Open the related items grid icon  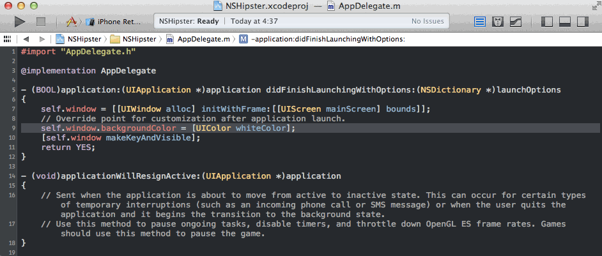(x=8, y=39)
